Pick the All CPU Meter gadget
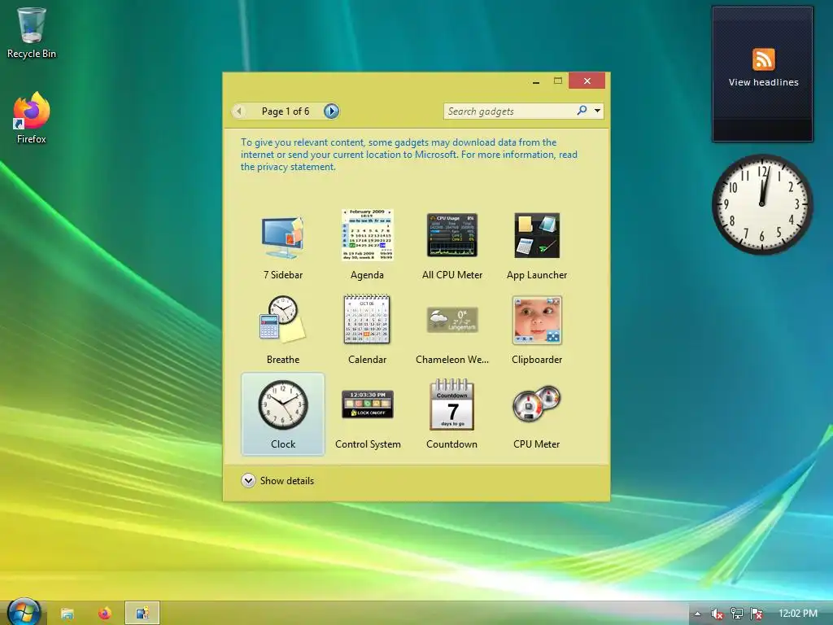 pos(452,235)
